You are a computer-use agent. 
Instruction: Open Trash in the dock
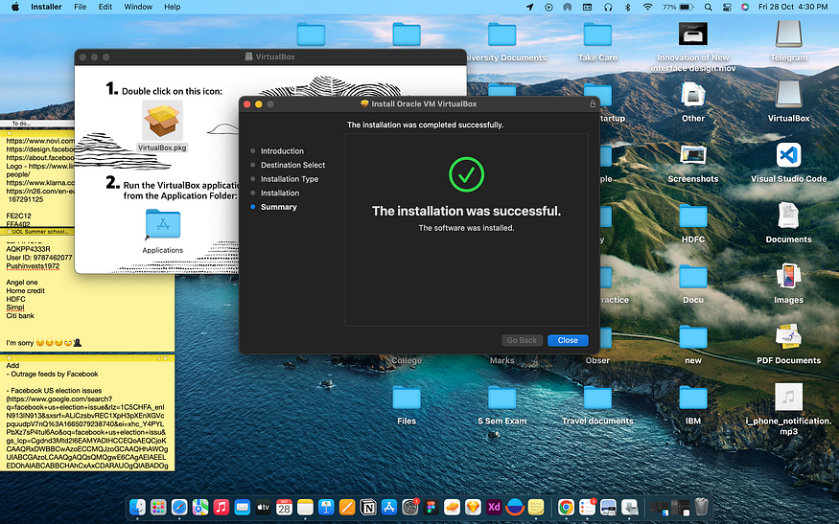click(x=701, y=507)
